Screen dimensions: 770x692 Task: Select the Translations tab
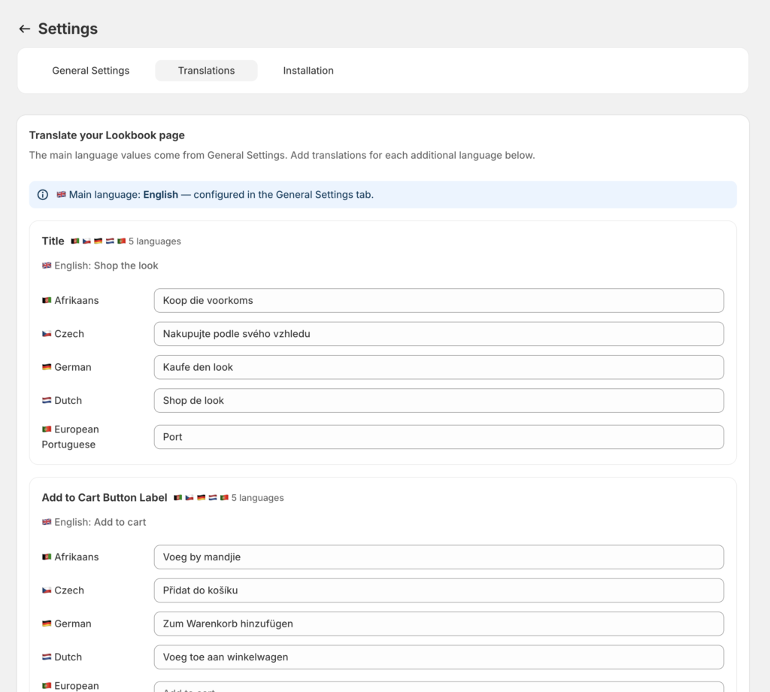click(x=206, y=71)
